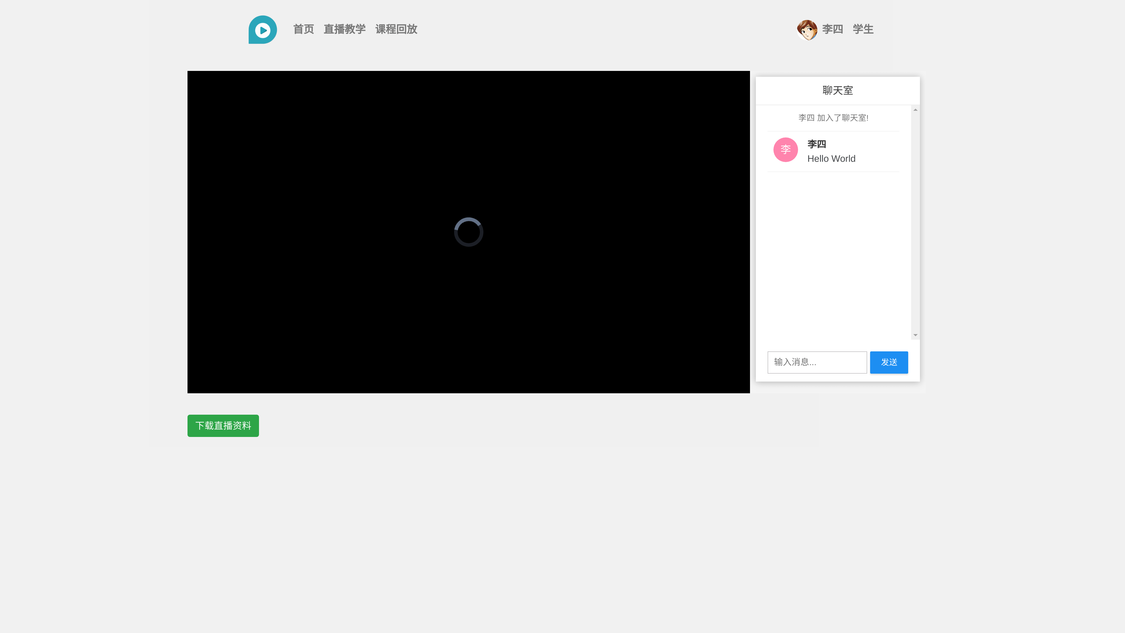Viewport: 1125px width, 633px height.
Task: Click the 李四 加入了聊天室 notice
Action: (833, 118)
